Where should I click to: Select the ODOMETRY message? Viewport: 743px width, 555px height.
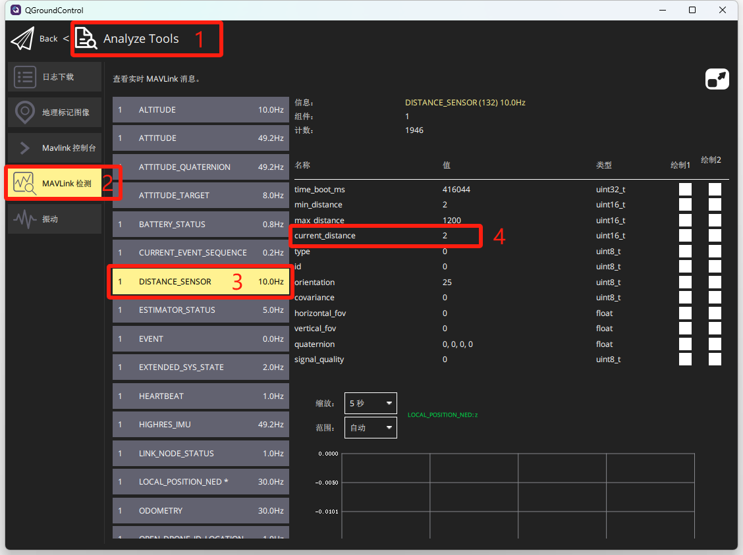(200, 511)
